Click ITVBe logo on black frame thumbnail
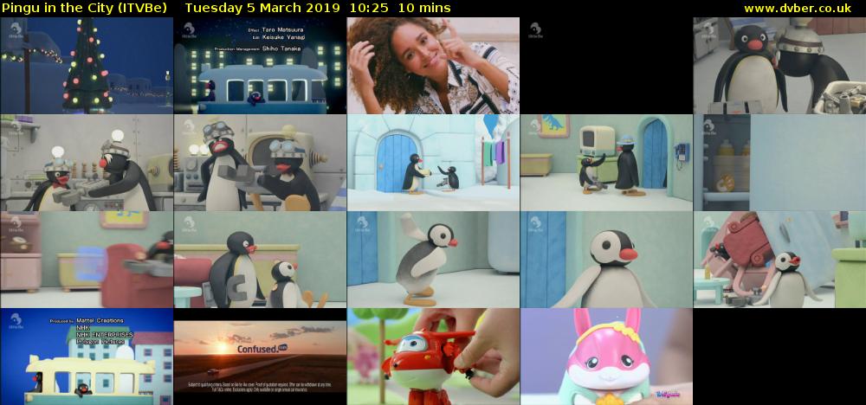Viewport: 866px width, 405px height. tap(536, 30)
